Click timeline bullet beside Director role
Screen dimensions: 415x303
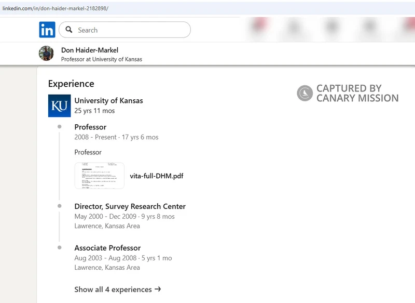(x=60, y=206)
